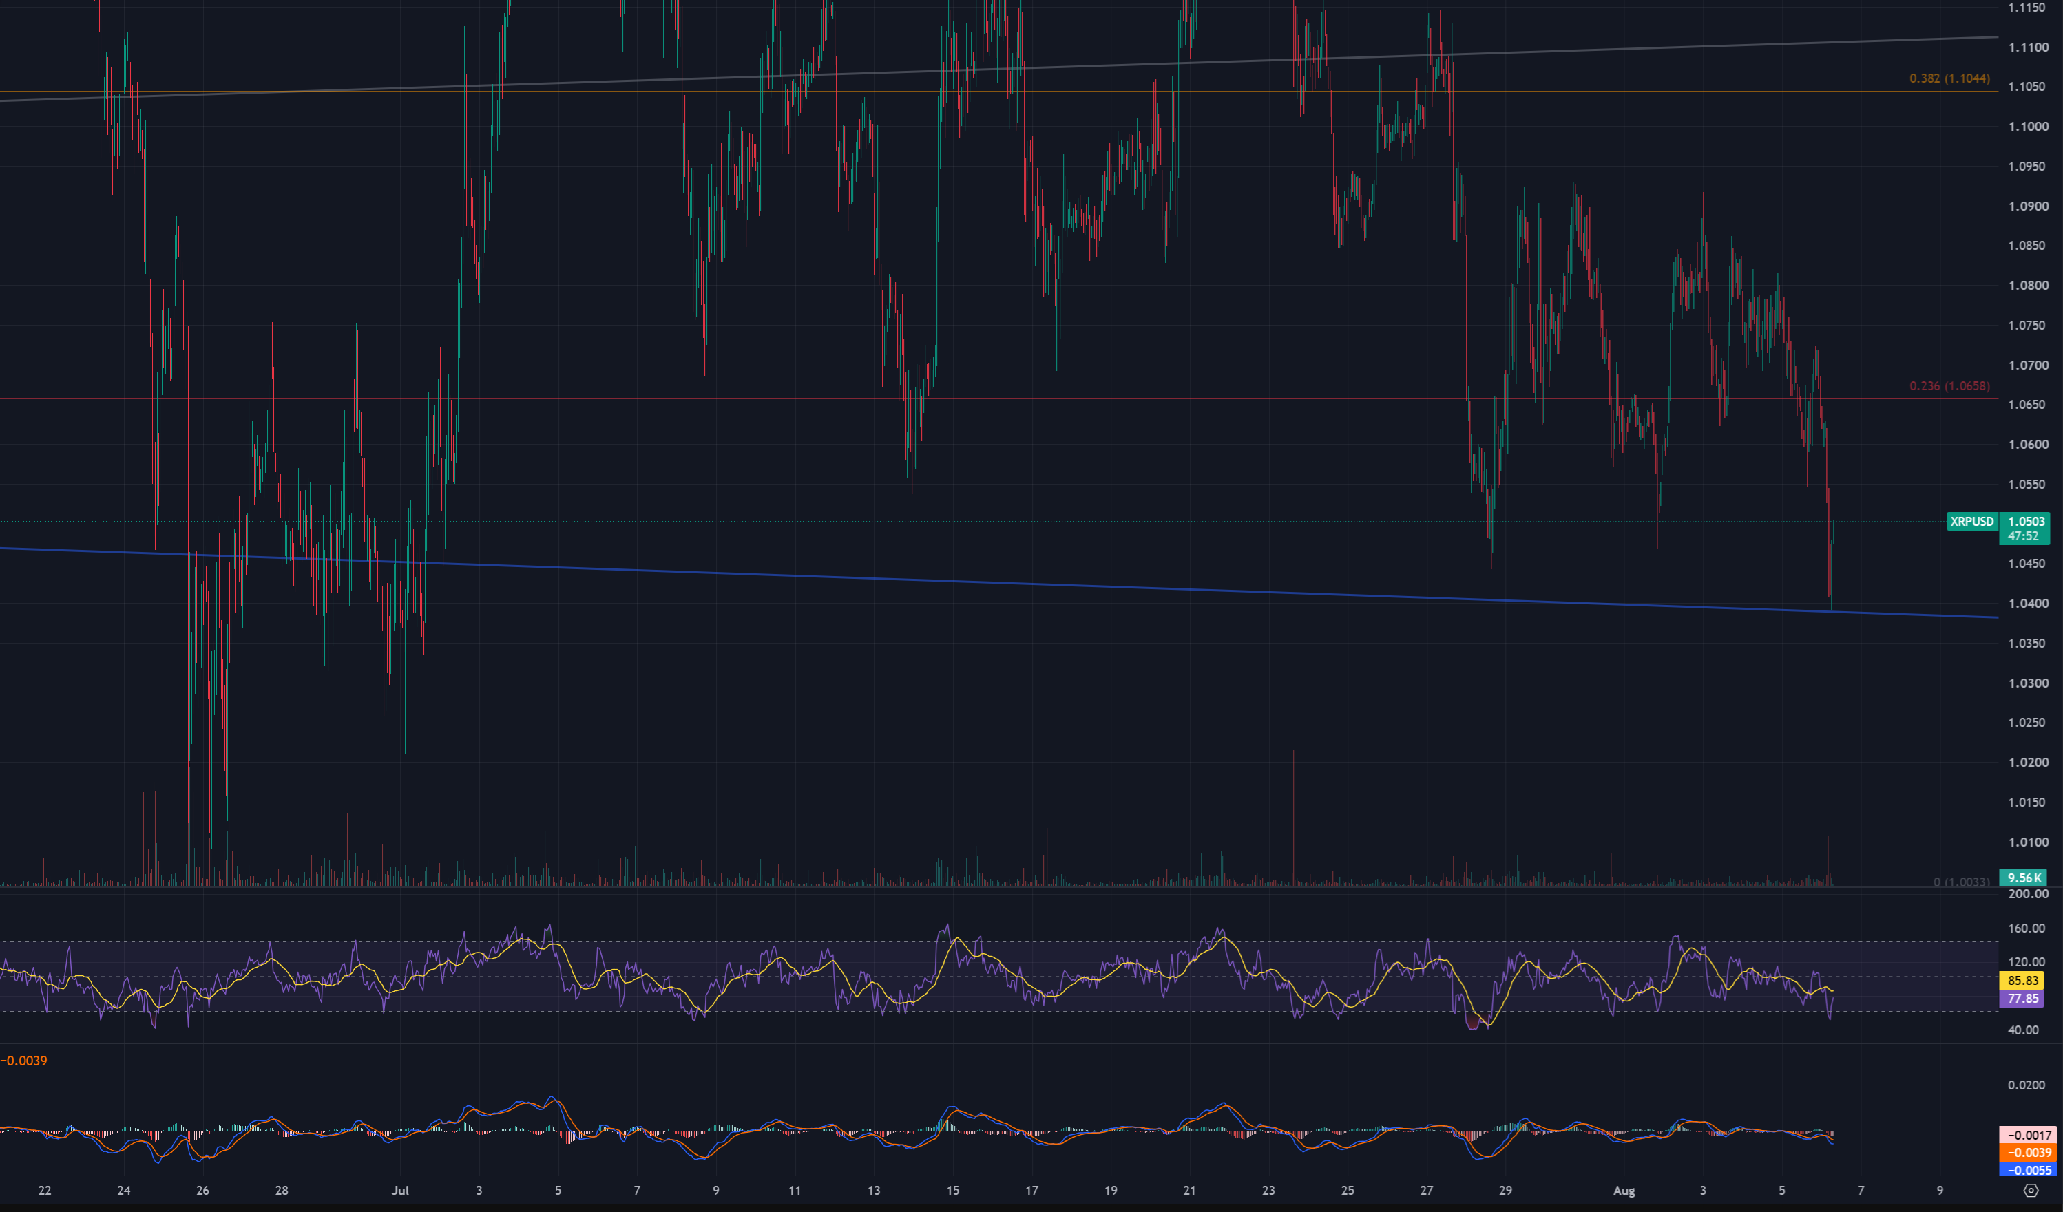Click the volume tag 9.56K
2063x1212 pixels.
click(x=2023, y=878)
